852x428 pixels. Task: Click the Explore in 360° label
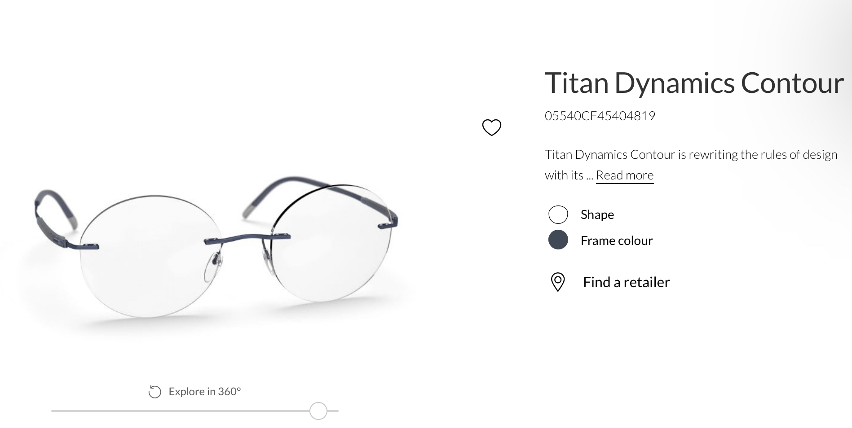(x=205, y=392)
